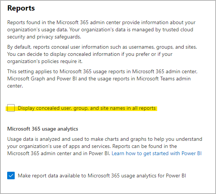216x194 pixels.
Task: Click paragraph starting Usage data is analyzed
Action: (x=105, y=146)
